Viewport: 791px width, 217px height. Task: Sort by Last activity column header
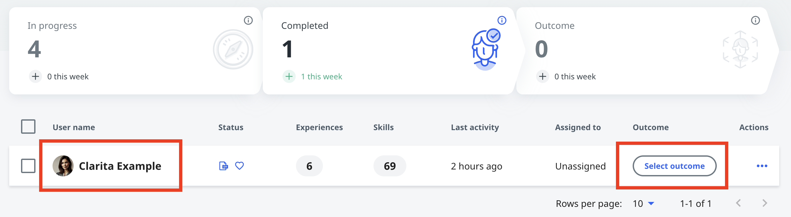coord(475,127)
